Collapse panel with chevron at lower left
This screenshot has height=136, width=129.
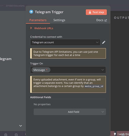click(x=21, y=126)
